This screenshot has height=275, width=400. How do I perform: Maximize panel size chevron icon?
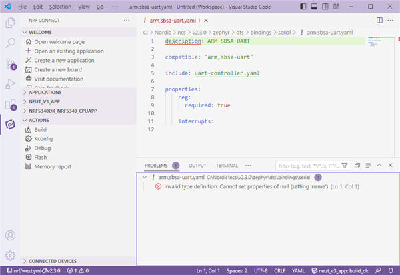coord(379,165)
